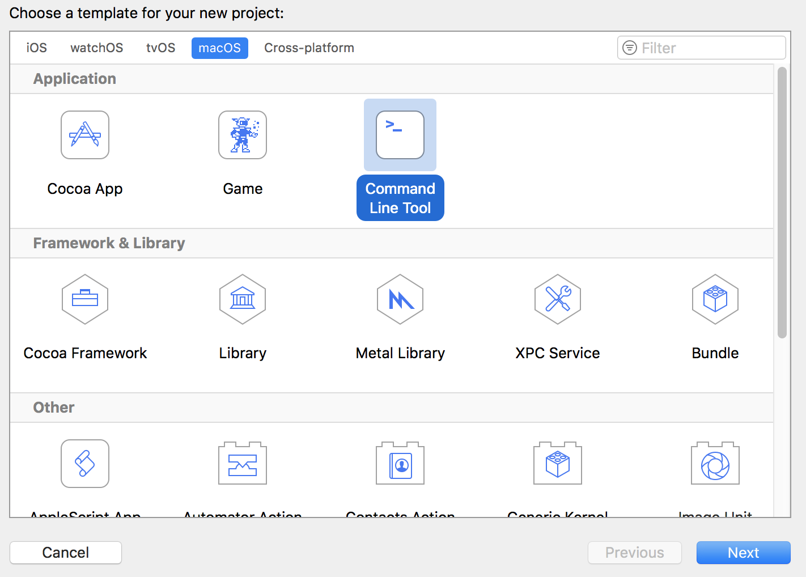Click the template list vertical scrollbar
The image size is (806, 577).
pyautogui.click(x=782, y=202)
